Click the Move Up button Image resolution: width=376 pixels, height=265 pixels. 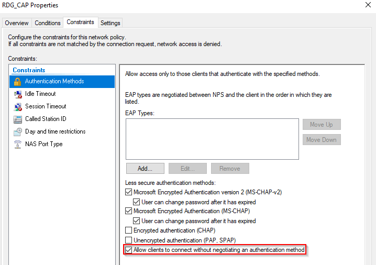coord(321,125)
